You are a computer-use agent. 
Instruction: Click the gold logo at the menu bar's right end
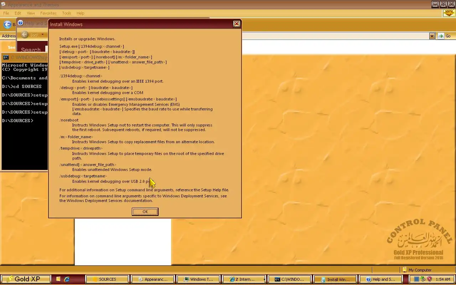tap(449, 13)
